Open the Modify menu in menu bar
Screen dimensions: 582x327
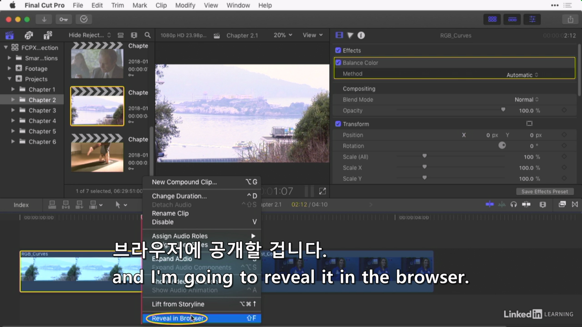[185, 5]
